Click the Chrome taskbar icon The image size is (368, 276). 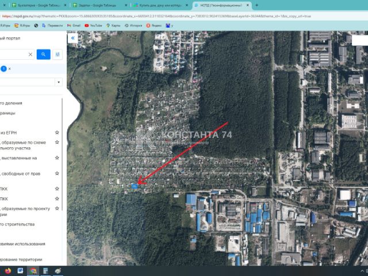tap(33, 271)
